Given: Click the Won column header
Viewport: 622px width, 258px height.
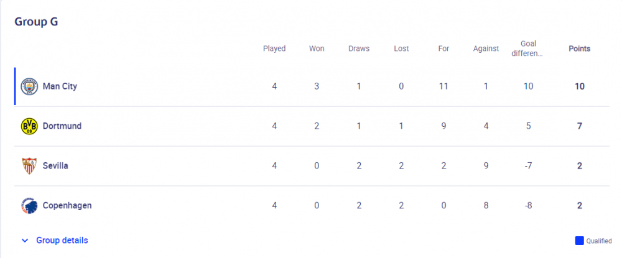Looking at the screenshot, I should [317, 48].
